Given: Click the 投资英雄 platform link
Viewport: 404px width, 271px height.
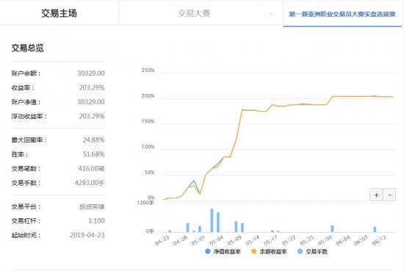Looking at the screenshot, I should tap(92, 206).
